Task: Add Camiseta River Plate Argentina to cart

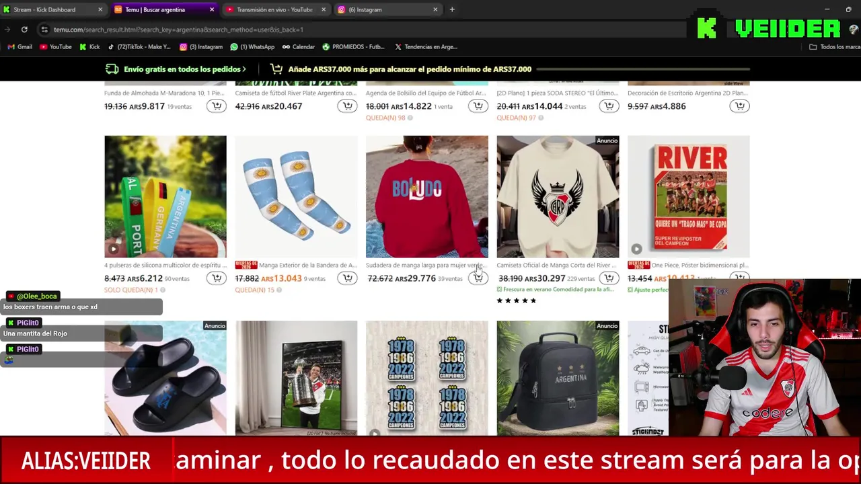Action: [347, 106]
